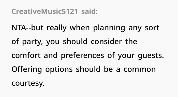178x97 pixels.
Task: Click the word "said:" after the username
Action: [x=90, y=12]
